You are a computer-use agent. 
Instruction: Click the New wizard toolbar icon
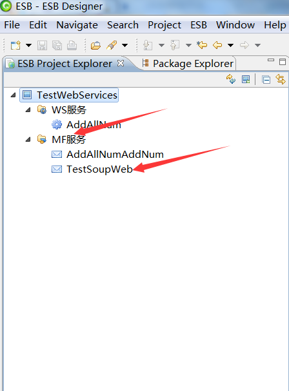click(15, 45)
